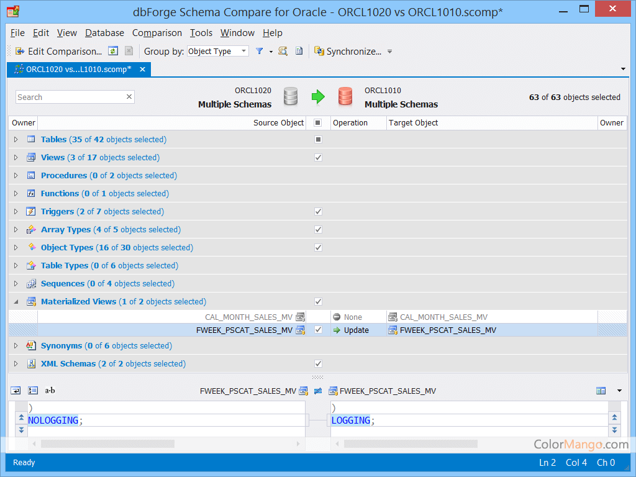Uncheck the FWEEK_PSCAT_SALES_MV row checkbox
The image size is (636, 477).
318,330
